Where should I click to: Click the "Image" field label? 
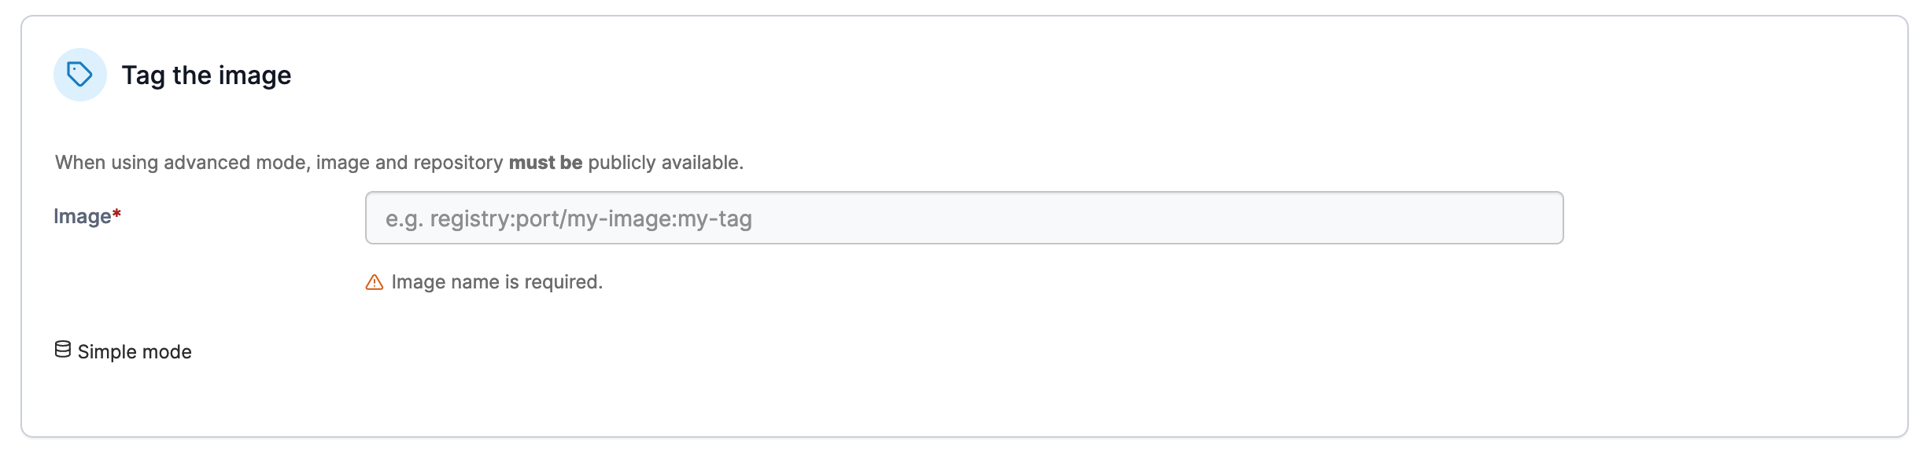click(82, 216)
